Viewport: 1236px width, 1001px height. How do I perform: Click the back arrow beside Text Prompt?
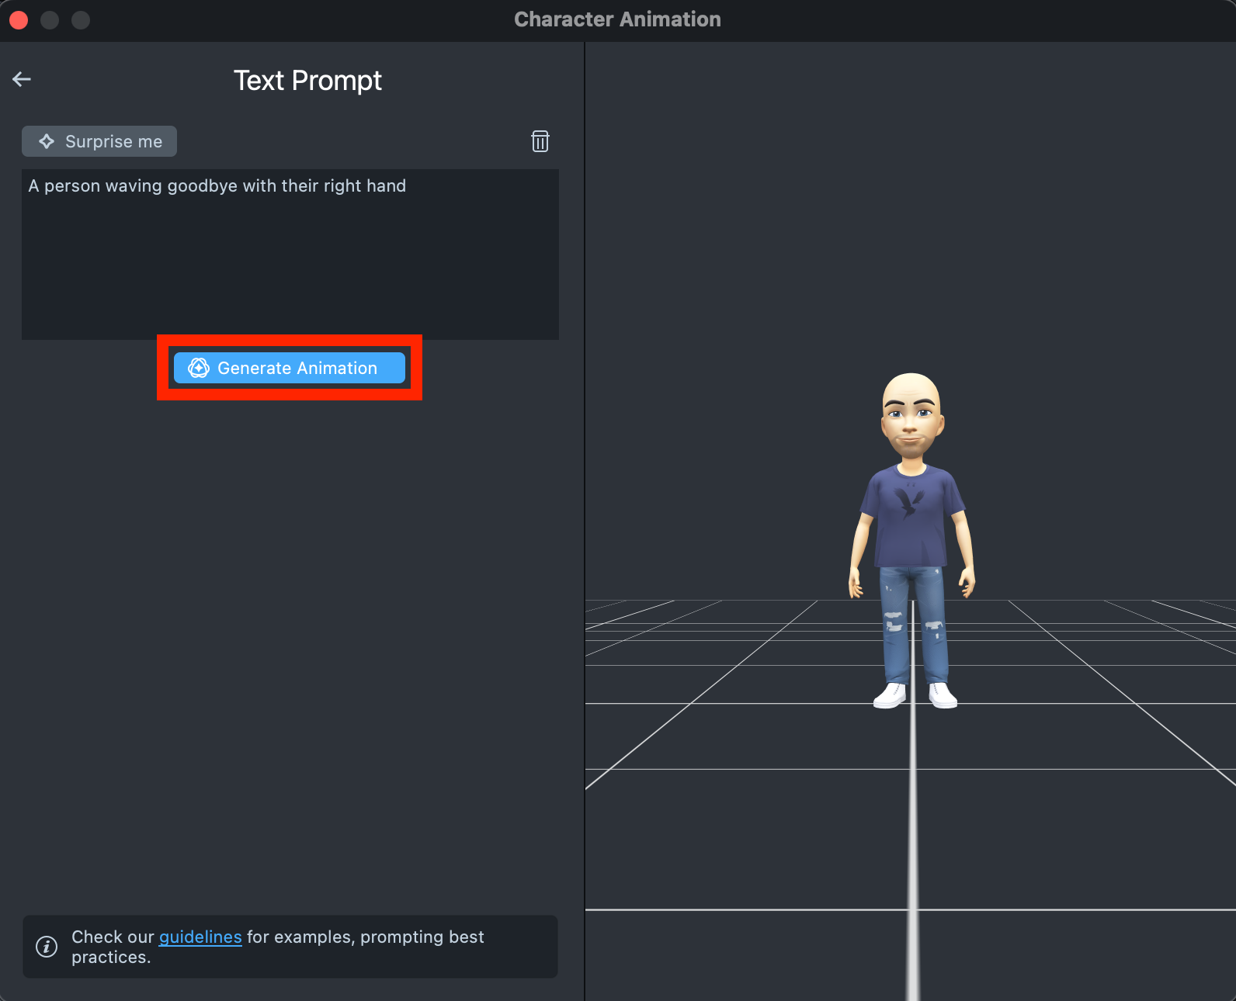[x=22, y=79]
